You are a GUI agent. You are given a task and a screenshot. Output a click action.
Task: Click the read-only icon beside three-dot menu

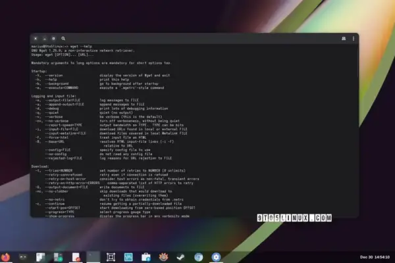(x=344, y=39)
